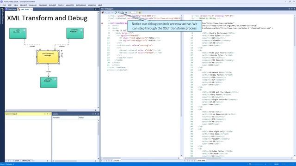Click the quick linker arrow beside yellow element
This screenshot has width=296, height=166.
click(62, 51)
